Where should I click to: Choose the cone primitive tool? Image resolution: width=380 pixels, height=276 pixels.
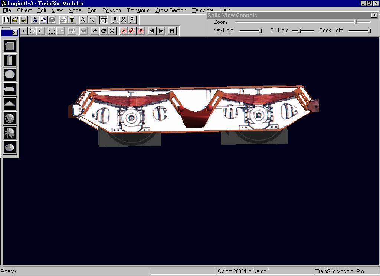pos(10,147)
